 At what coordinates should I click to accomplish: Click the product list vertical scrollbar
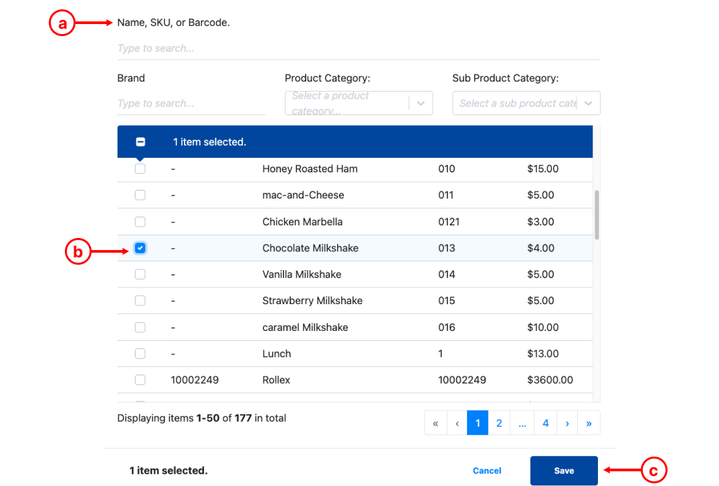tap(597, 215)
